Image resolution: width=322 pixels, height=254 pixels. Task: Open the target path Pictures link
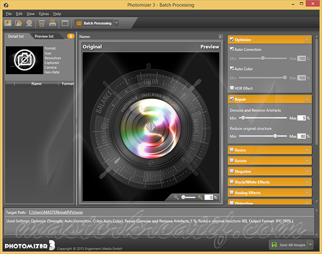point(56,213)
